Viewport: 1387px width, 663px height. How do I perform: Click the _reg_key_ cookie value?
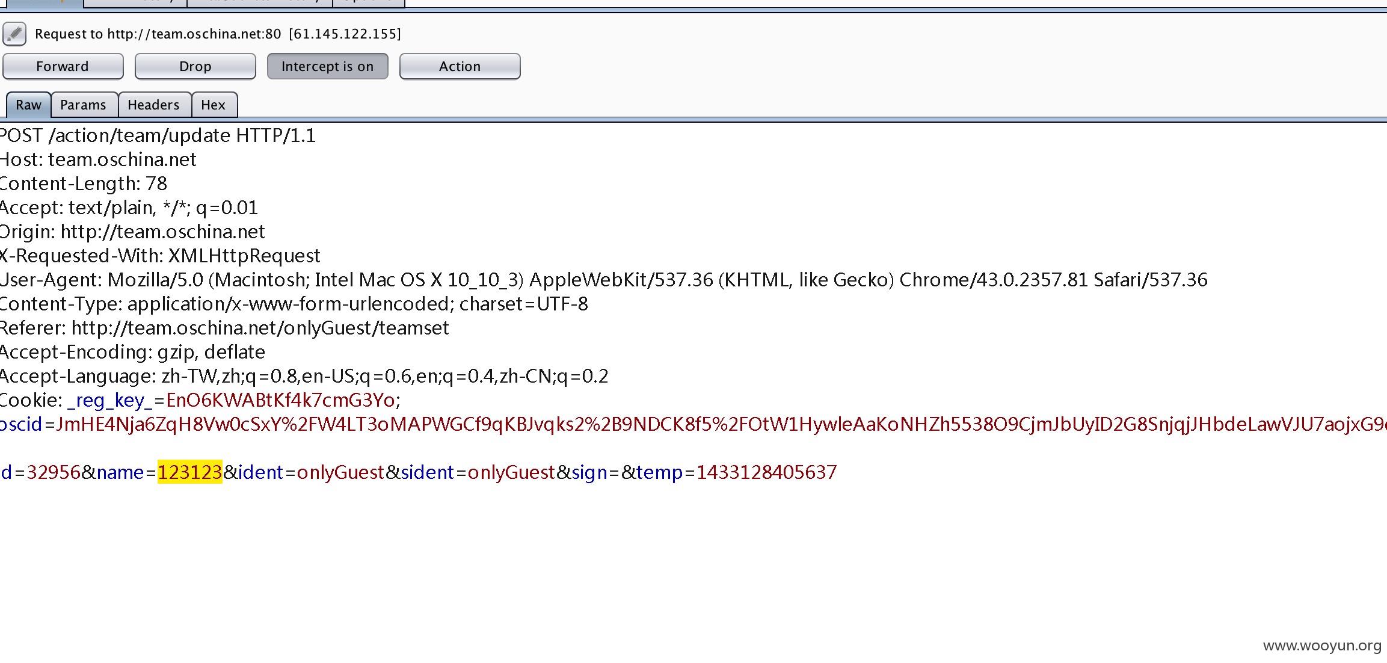pos(280,400)
